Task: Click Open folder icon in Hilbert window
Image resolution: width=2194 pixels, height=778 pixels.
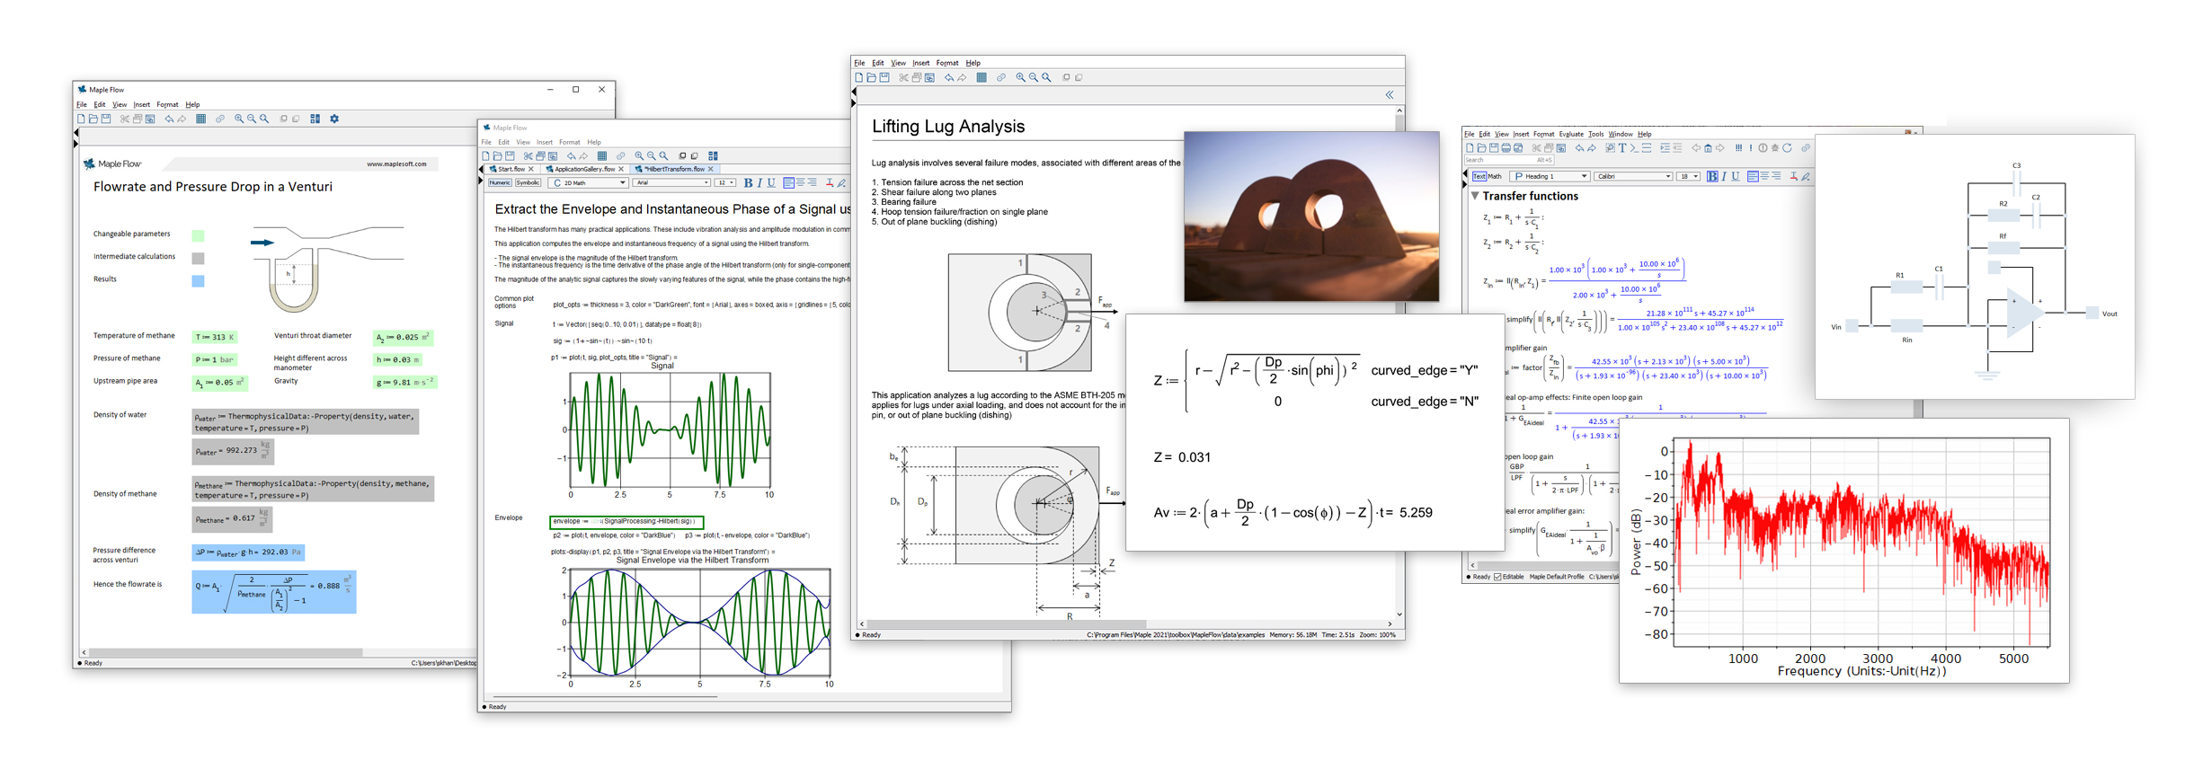Action: [x=497, y=156]
